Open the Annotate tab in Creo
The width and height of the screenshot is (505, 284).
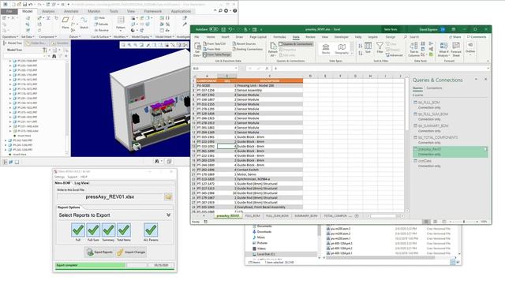pyautogui.click(x=71, y=11)
